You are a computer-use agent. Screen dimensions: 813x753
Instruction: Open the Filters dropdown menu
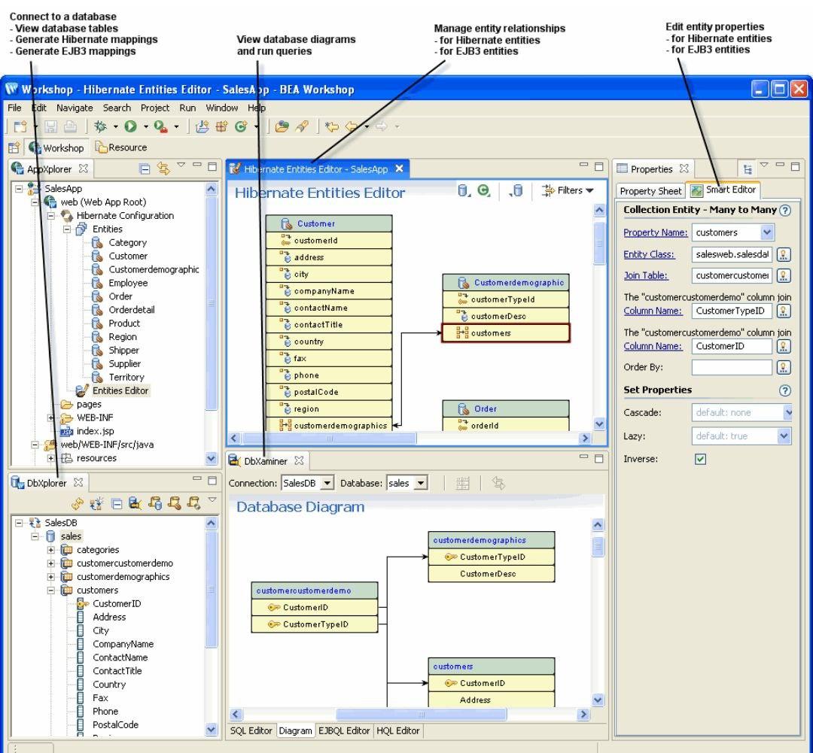click(568, 191)
